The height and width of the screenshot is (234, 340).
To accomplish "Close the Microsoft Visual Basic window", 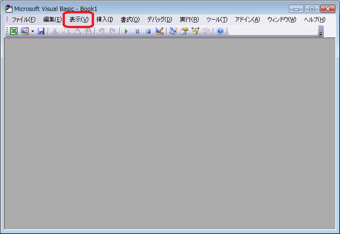I will tap(328, 9).
